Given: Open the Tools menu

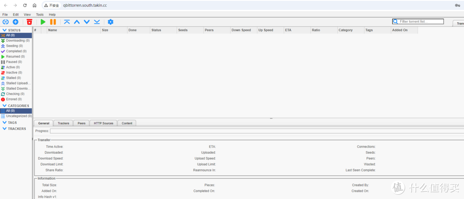Looking at the screenshot, I should pyautogui.click(x=40, y=15).
